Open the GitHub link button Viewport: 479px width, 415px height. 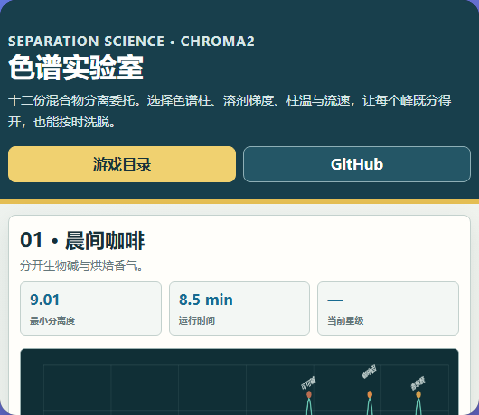(x=357, y=164)
